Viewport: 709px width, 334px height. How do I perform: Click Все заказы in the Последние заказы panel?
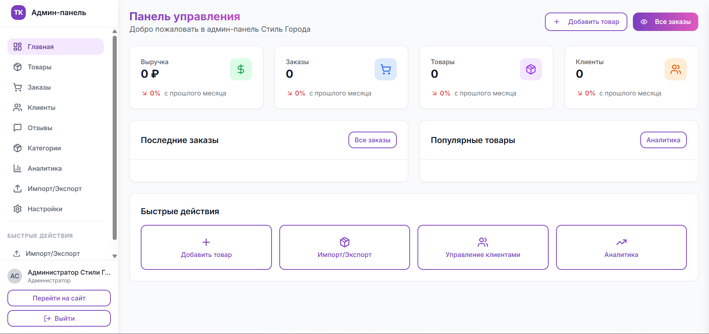[372, 140]
